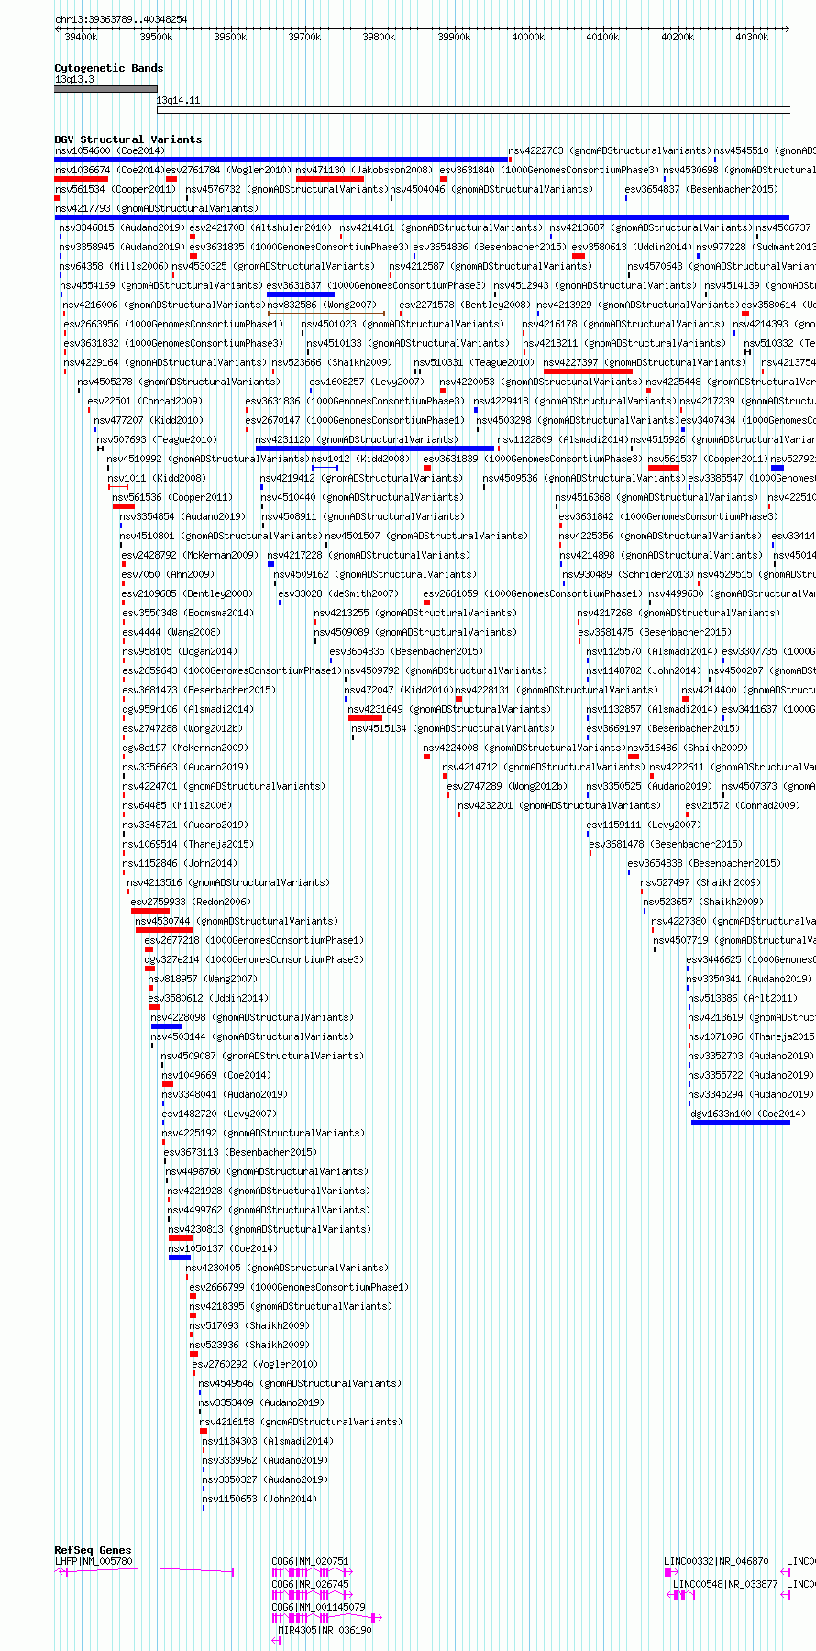Select esv1608257 (Levy2007) label
This screenshot has height=1651, width=816.
tap(367, 382)
